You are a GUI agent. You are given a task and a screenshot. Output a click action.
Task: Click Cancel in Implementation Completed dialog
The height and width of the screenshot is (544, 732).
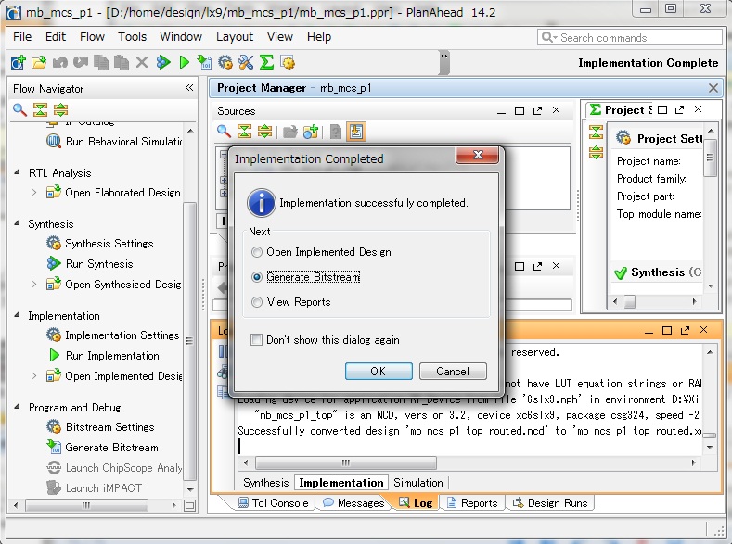pos(453,371)
